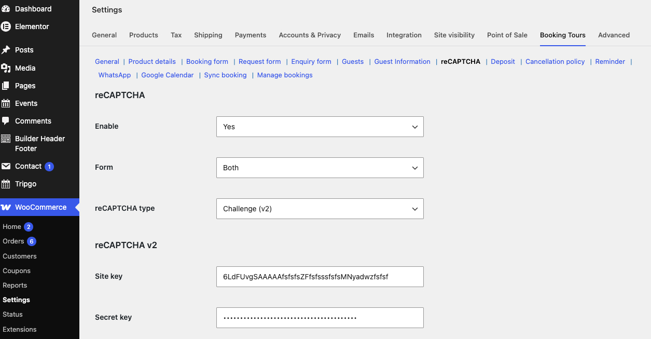Select the Booking Tours tab
The image size is (651, 339).
pos(563,35)
